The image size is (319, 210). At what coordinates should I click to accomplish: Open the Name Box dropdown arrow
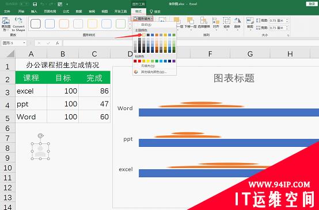(x=24, y=43)
